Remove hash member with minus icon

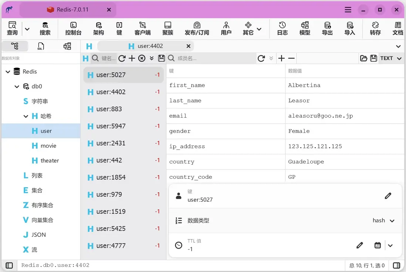pyautogui.click(x=291, y=58)
